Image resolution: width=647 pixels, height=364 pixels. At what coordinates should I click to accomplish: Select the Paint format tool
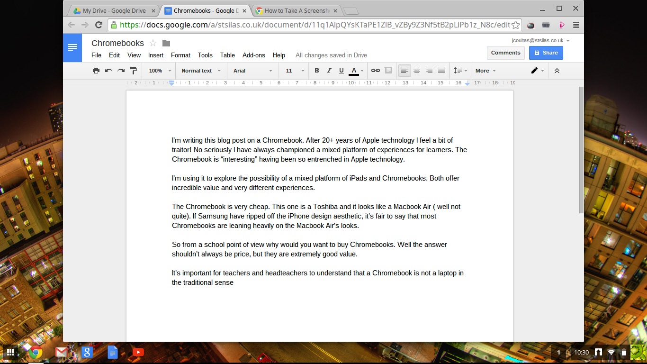pyautogui.click(x=134, y=71)
